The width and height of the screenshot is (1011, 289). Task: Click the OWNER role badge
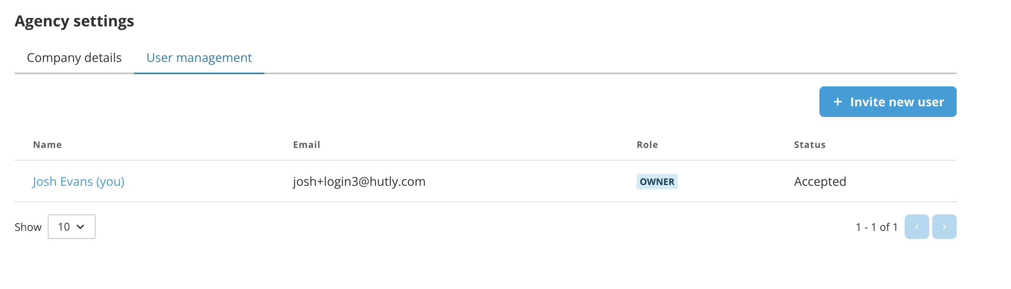pos(657,182)
